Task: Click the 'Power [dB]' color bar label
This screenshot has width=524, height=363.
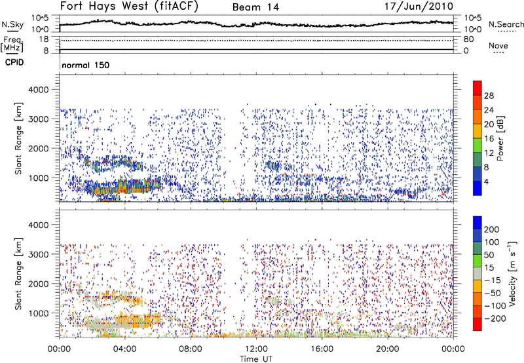Action: [x=500, y=138]
